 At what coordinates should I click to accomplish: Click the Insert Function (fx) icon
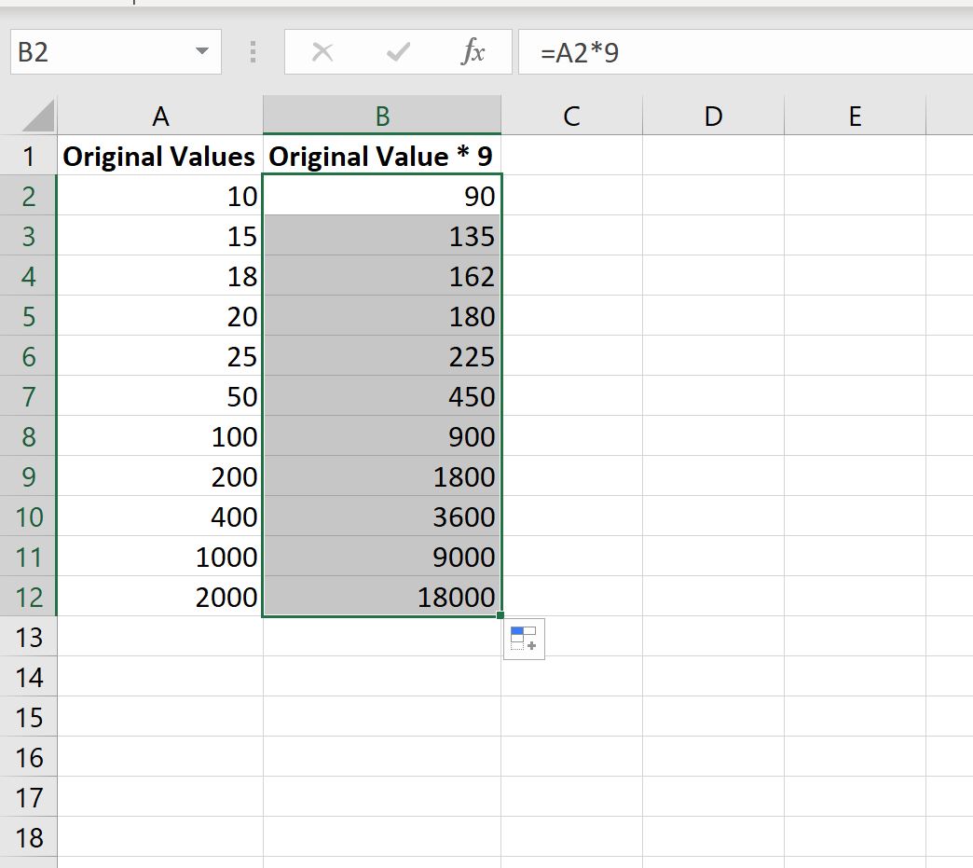pyautogui.click(x=472, y=51)
